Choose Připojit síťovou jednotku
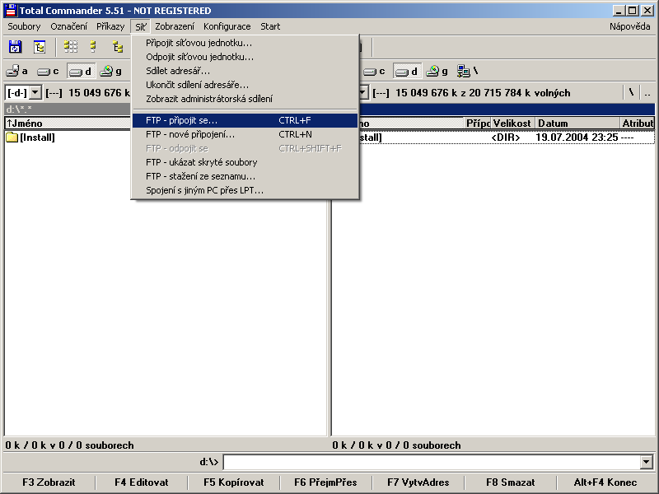 coord(245,43)
